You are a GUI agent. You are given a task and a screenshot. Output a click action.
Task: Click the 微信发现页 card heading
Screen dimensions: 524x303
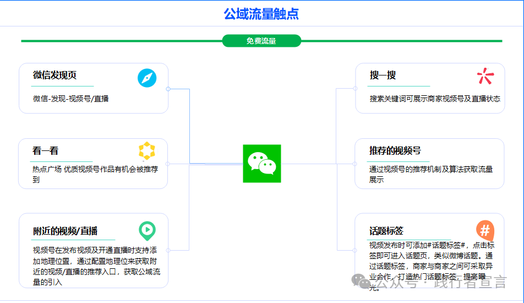tap(54, 75)
